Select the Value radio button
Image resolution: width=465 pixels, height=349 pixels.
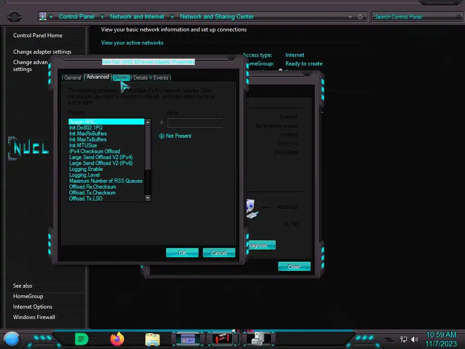click(162, 122)
